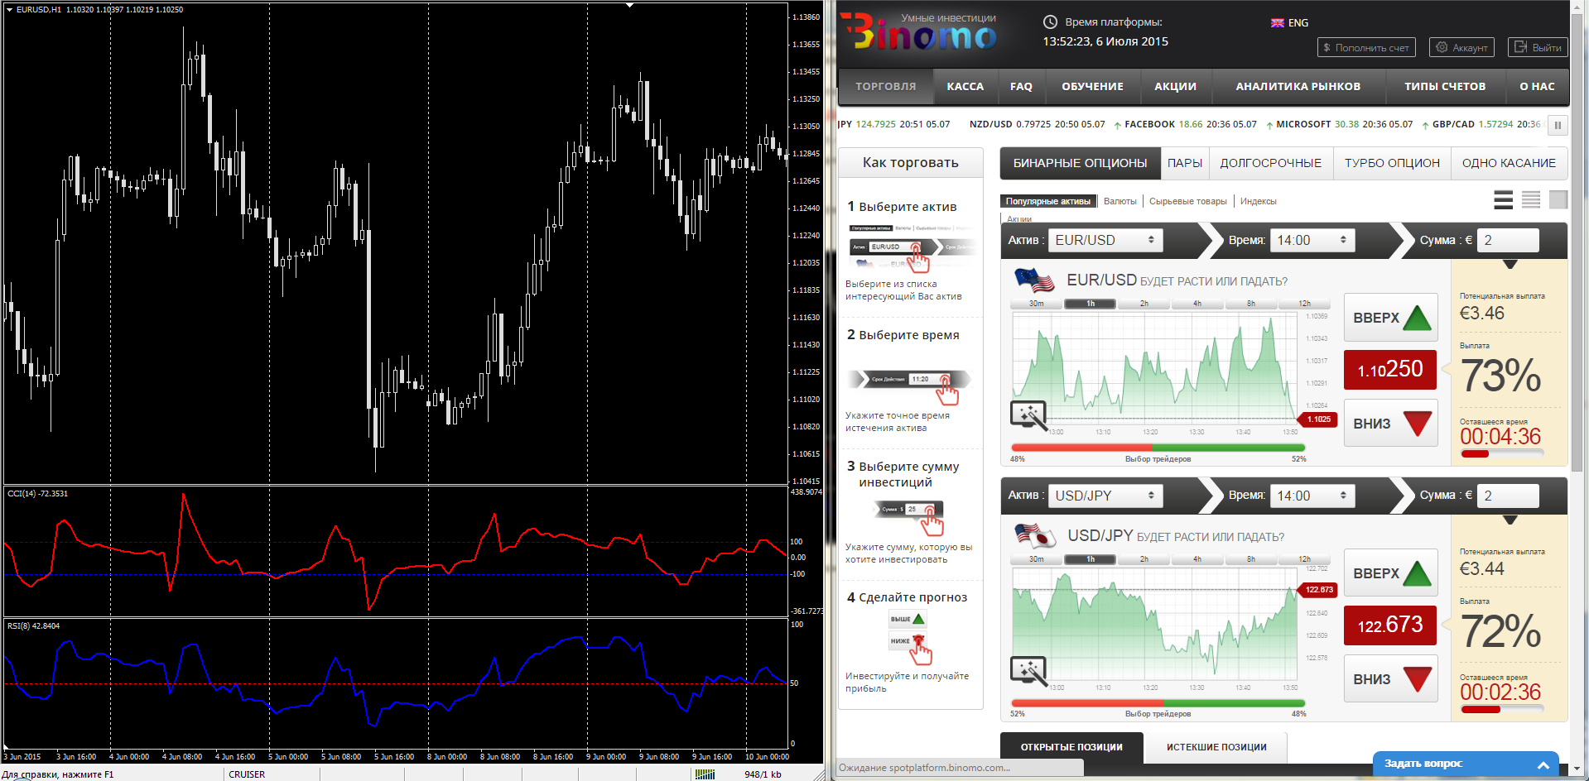Select 30m timeframe on EUR/USD chart
The height and width of the screenshot is (781, 1589).
(1036, 304)
